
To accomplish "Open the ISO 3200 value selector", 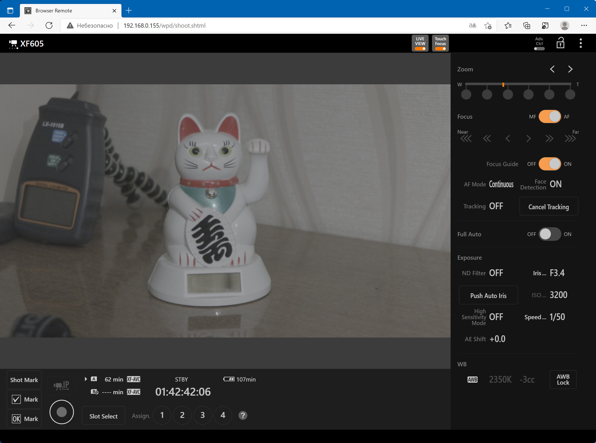I will [x=558, y=295].
